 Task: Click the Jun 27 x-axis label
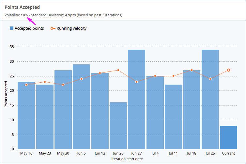pyautogui.click(x=136, y=153)
